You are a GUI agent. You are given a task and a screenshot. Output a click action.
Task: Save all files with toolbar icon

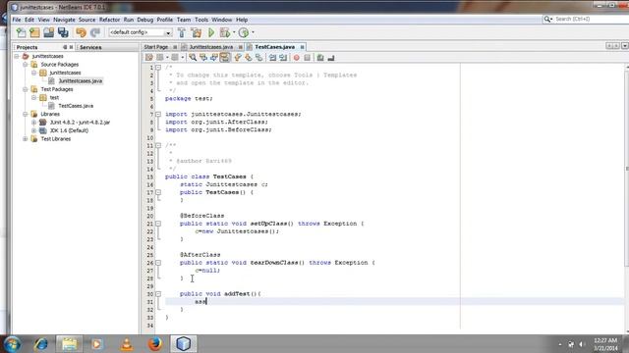point(63,32)
